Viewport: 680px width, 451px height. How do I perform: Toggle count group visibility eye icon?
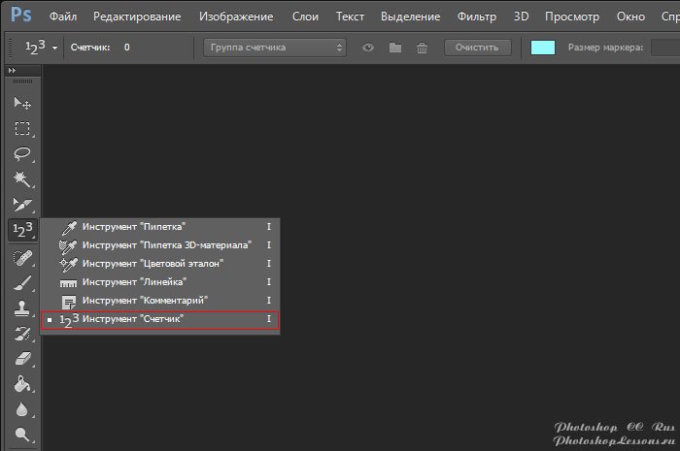368,48
